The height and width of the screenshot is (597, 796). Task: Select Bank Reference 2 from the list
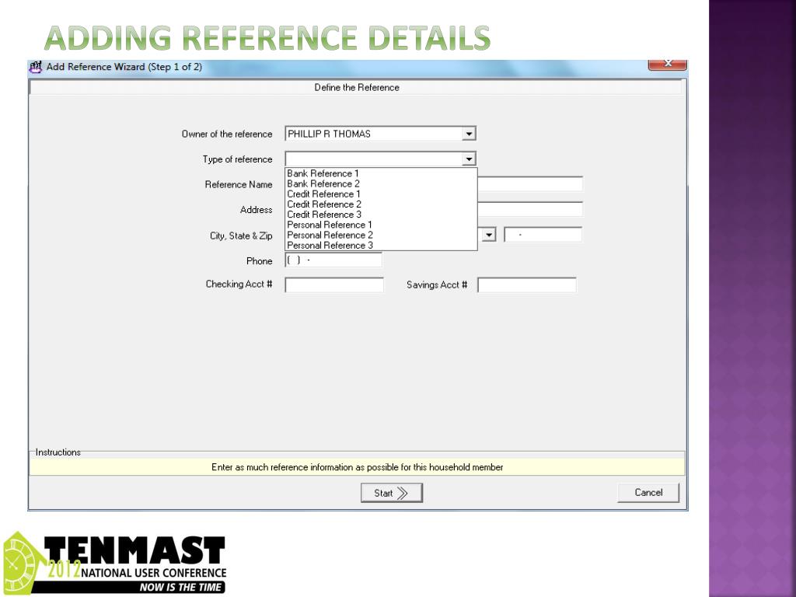323,183
